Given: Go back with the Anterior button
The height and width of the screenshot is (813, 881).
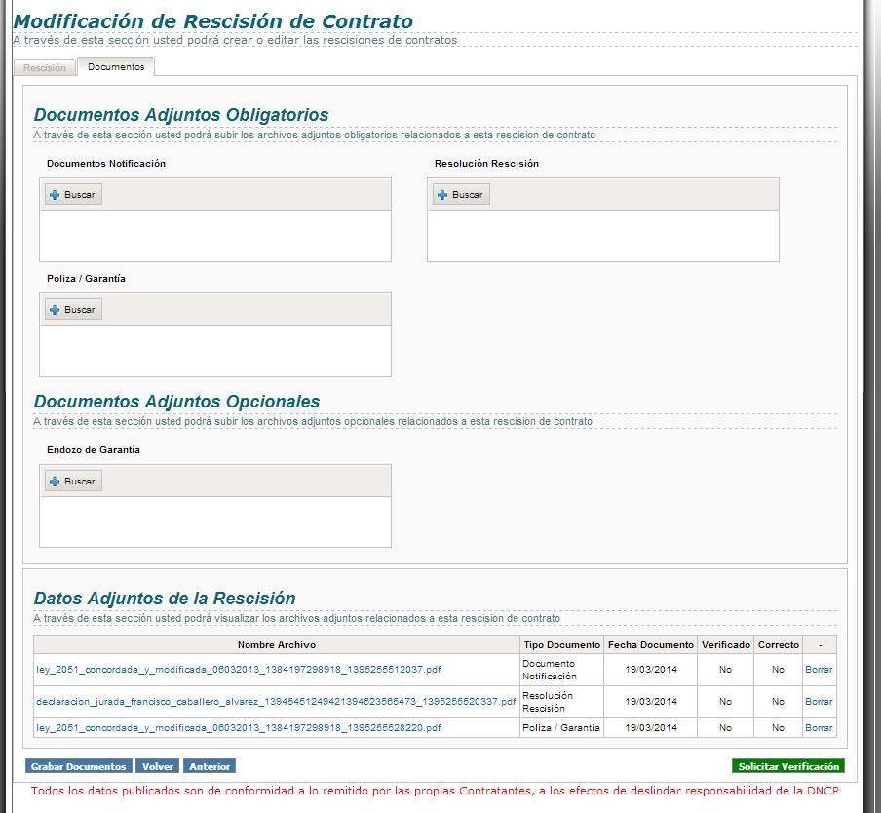Looking at the screenshot, I should pyautogui.click(x=210, y=767).
